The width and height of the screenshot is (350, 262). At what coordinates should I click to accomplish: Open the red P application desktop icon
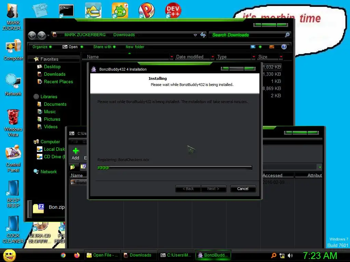pos(146,10)
